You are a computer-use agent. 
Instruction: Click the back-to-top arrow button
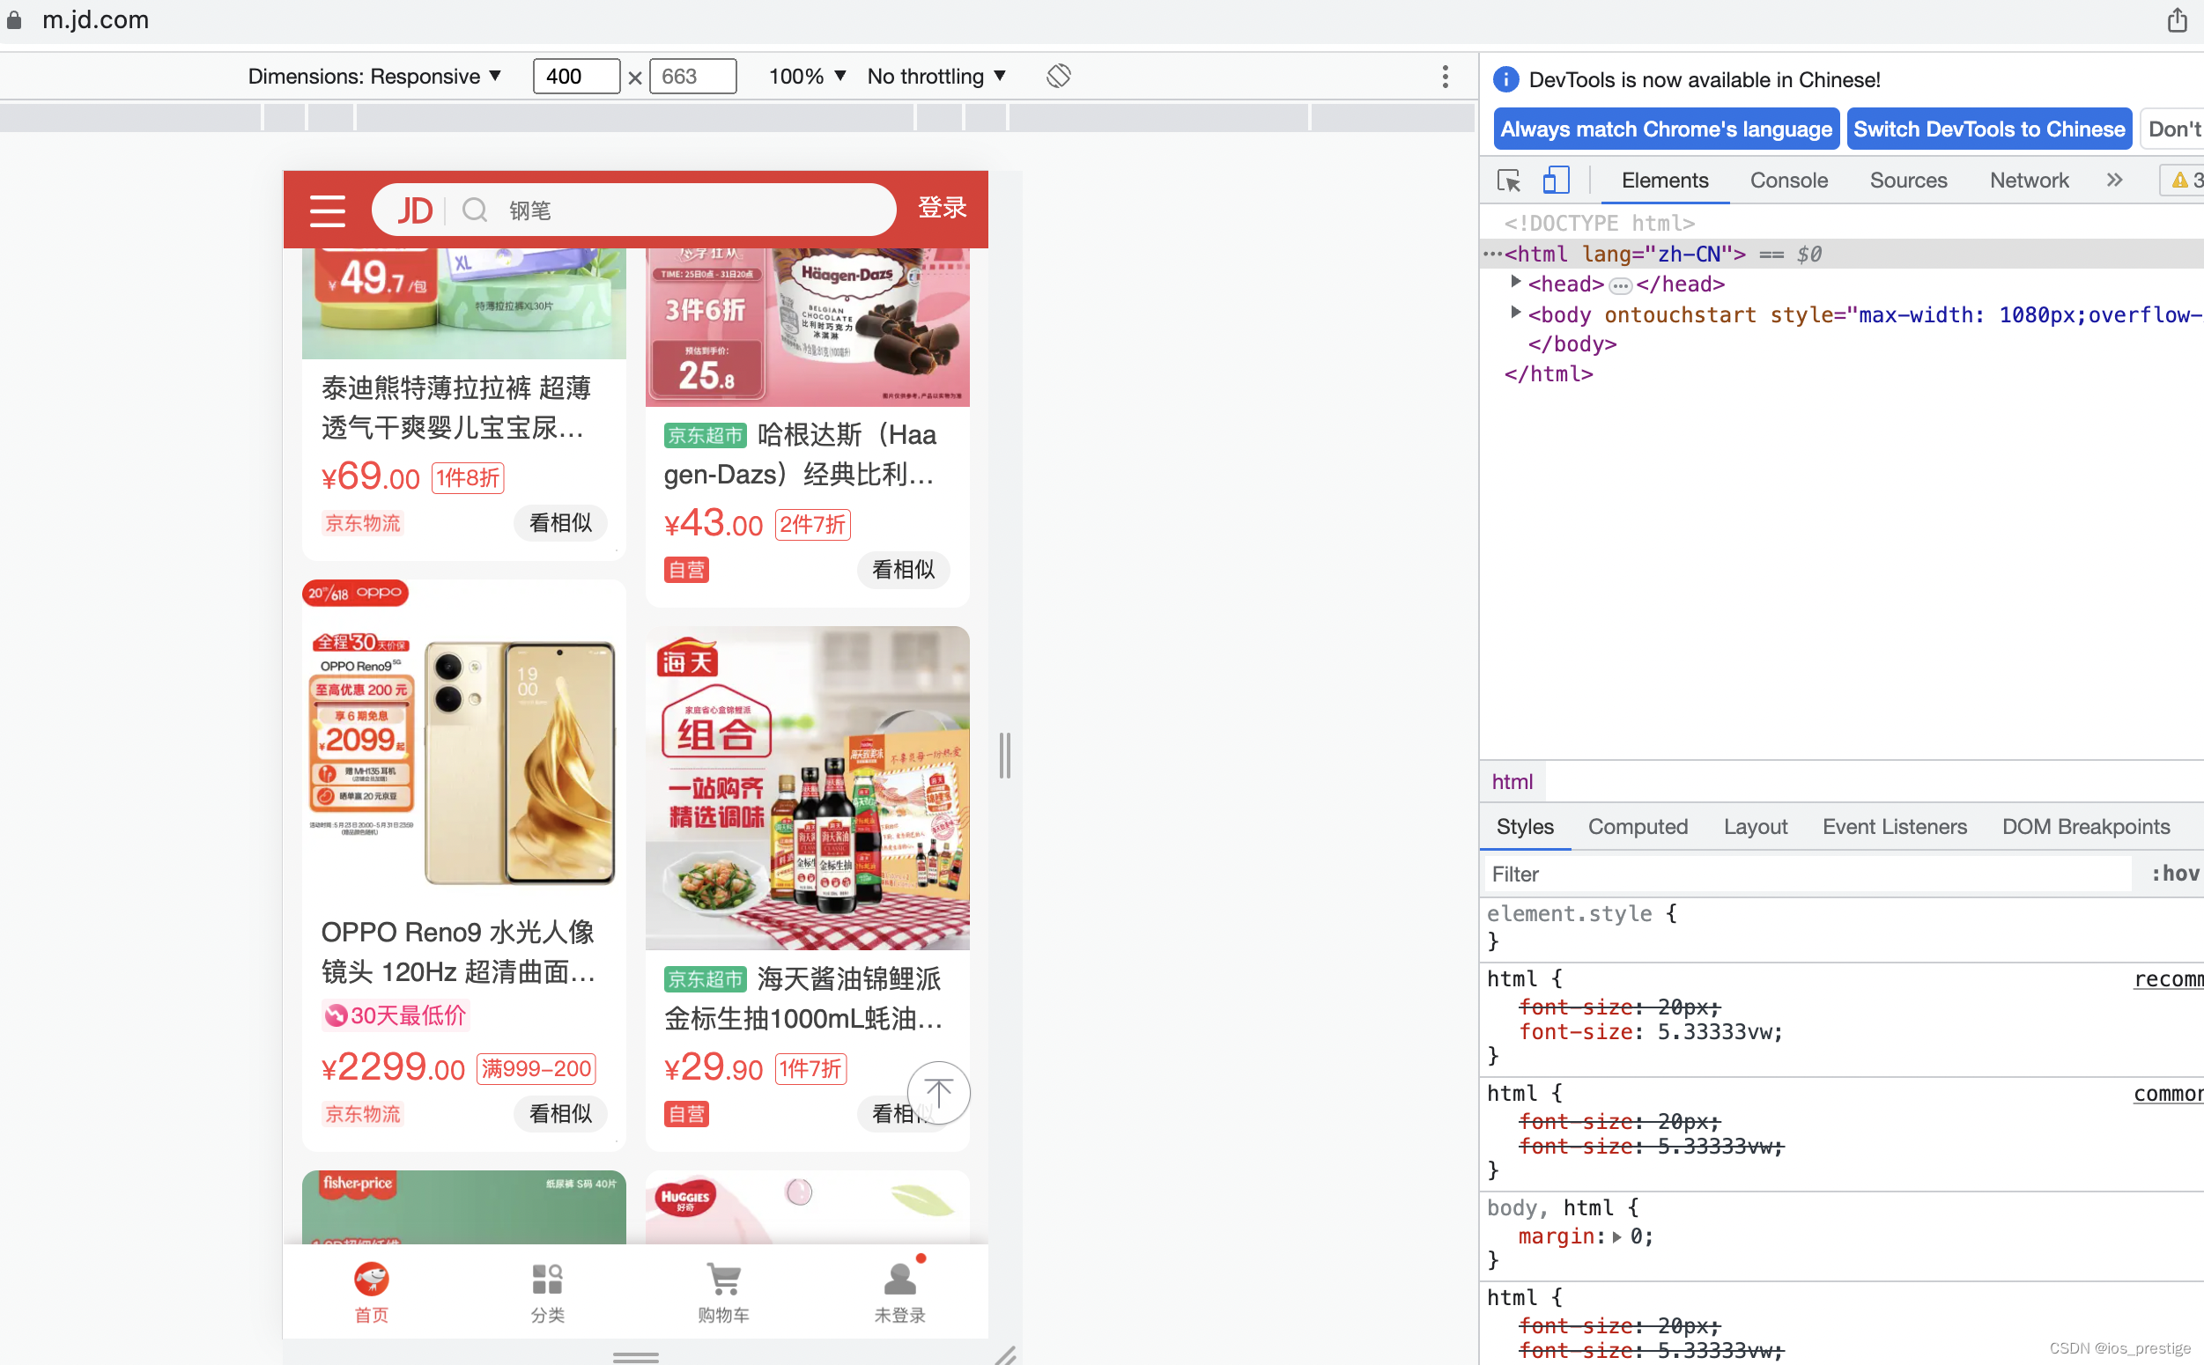click(x=938, y=1092)
